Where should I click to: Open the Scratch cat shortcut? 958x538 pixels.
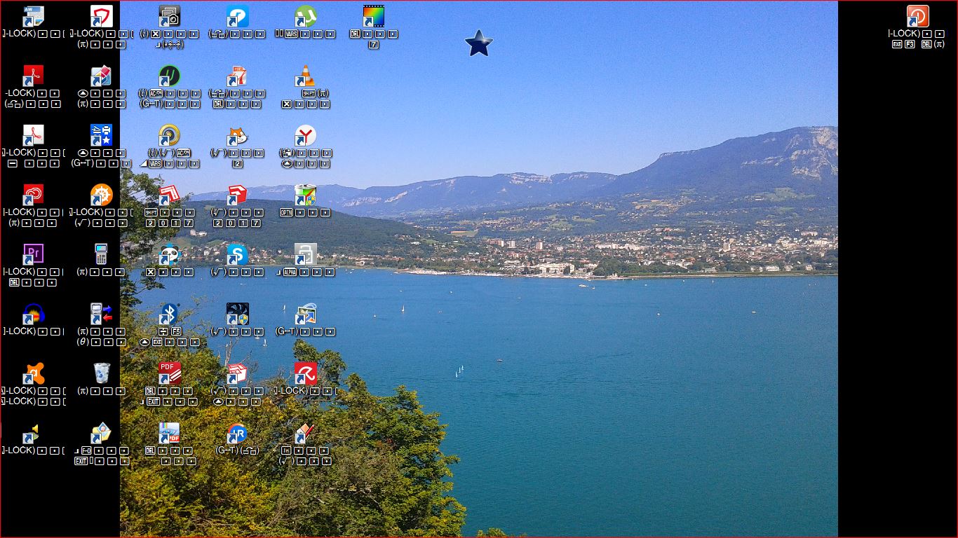tap(237, 135)
